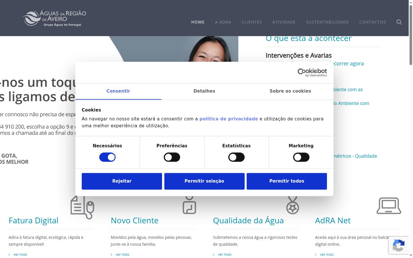Turn on the Marketing cookies switch
413x258 pixels.
[301, 157]
